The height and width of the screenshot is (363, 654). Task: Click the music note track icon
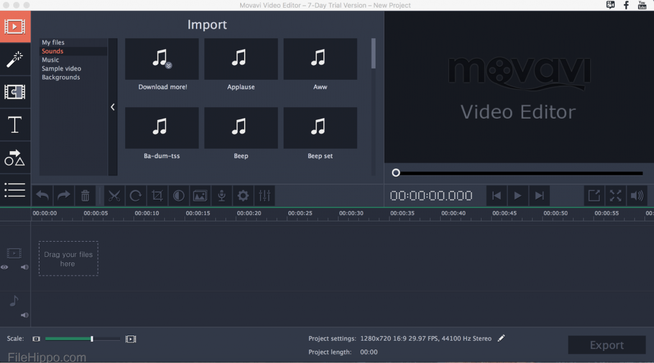14,300
